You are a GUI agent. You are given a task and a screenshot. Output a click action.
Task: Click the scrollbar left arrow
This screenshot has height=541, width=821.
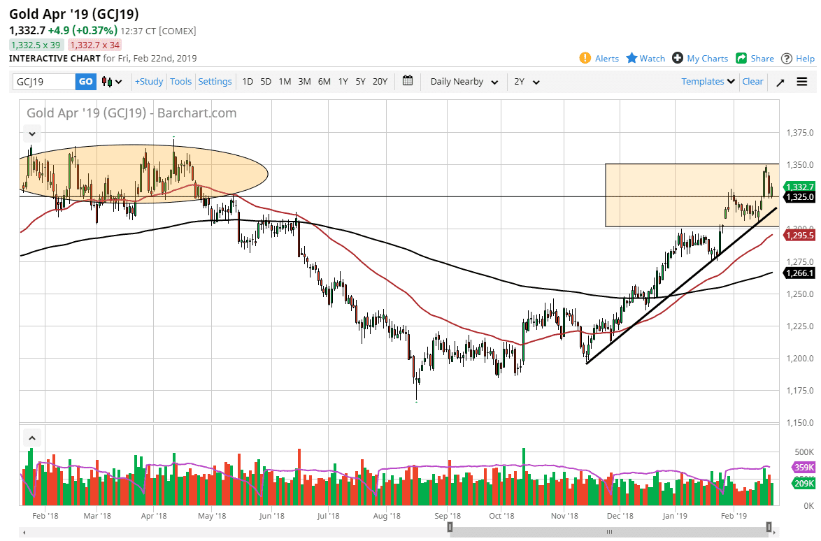pyautogui.click(x=24, y=533)
